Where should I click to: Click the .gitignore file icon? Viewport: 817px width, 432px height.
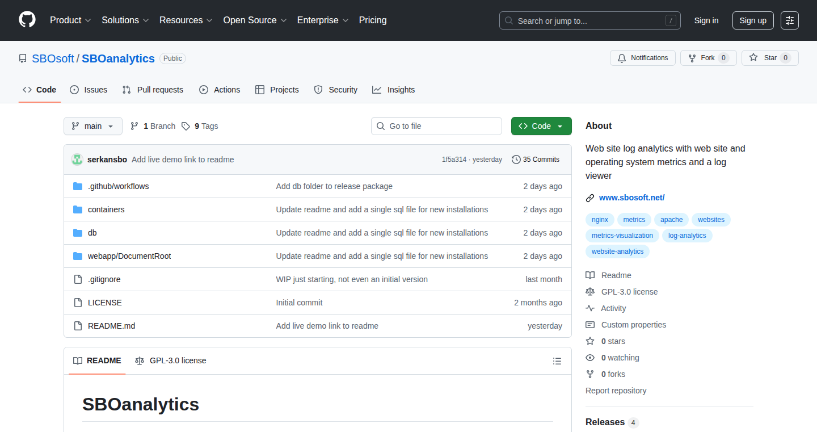pos(78,279)
